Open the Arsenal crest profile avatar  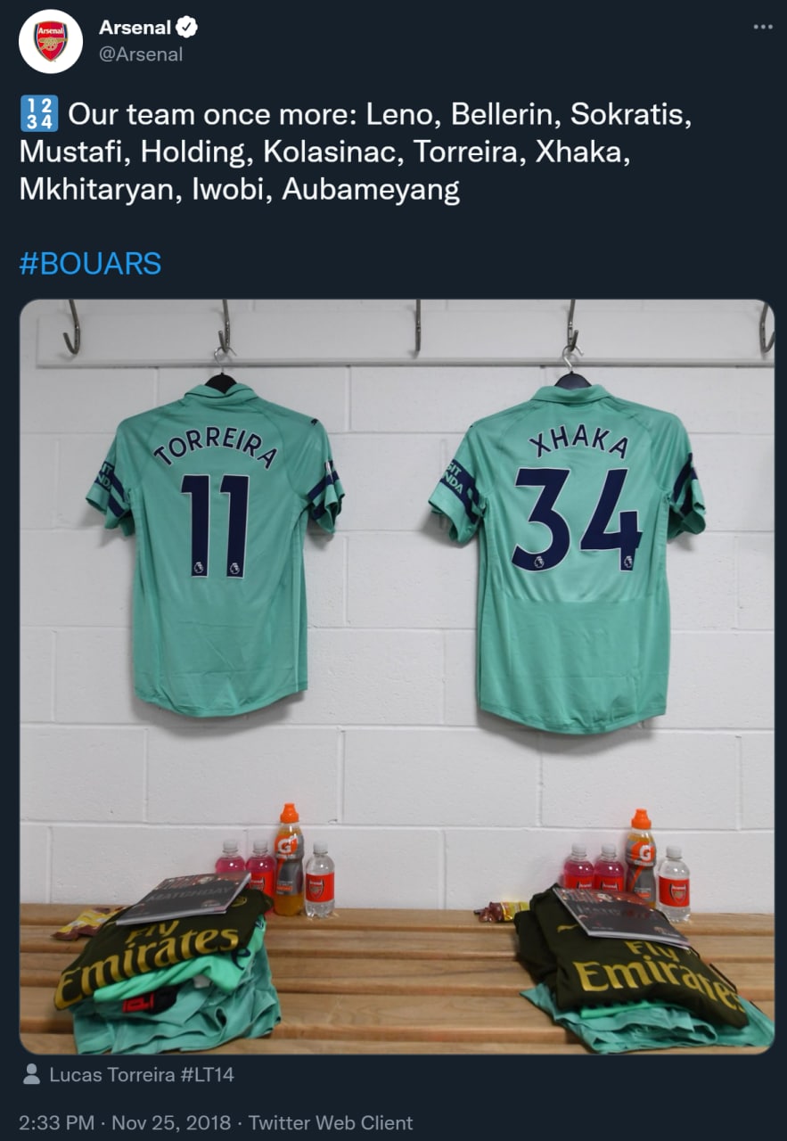(51, 41)
